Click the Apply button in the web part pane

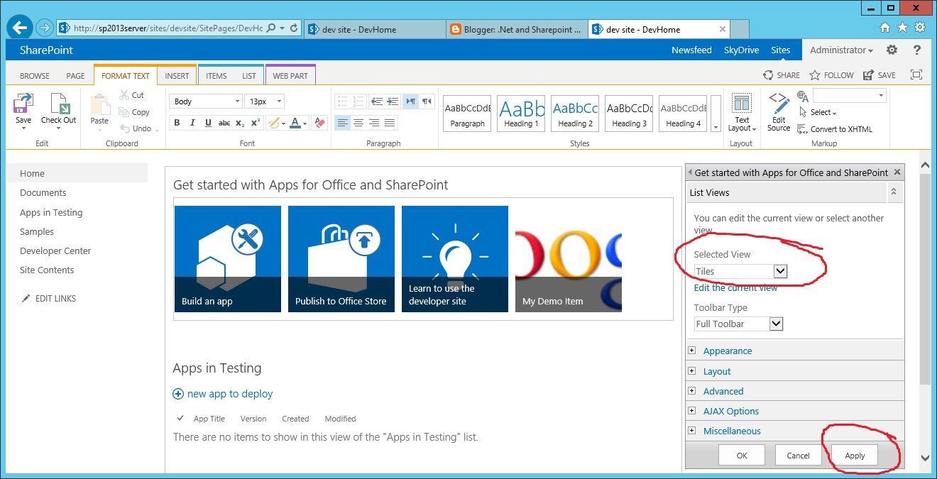854,455
